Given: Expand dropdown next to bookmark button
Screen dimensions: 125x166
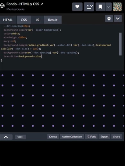Looking at the screenshot, I should click(109, 7).
